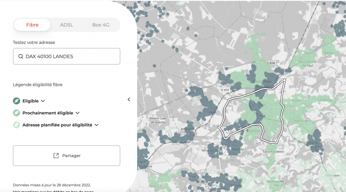Click the pale Adresse planifiée rocket icon
The height and width of the screenshot is (192, 346).
tap(16, 125)
